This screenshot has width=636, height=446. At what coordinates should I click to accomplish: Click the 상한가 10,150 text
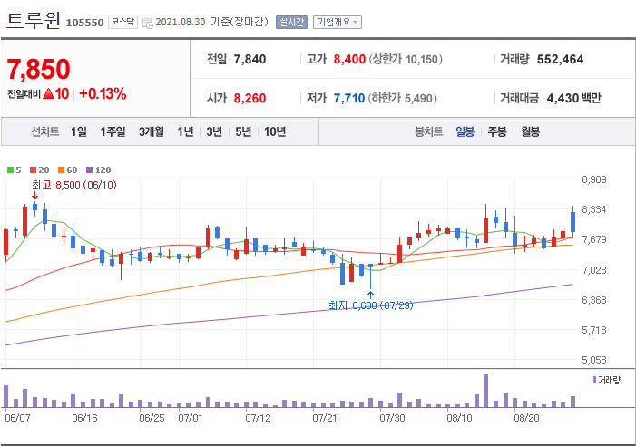click(x=406, y=60)
